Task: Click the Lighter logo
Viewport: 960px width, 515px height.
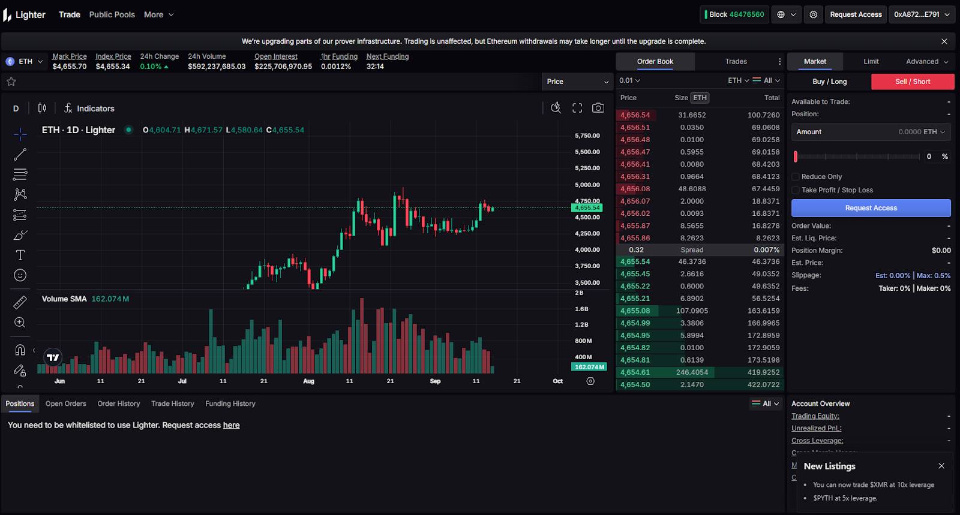Action: (x=25, y=14)
